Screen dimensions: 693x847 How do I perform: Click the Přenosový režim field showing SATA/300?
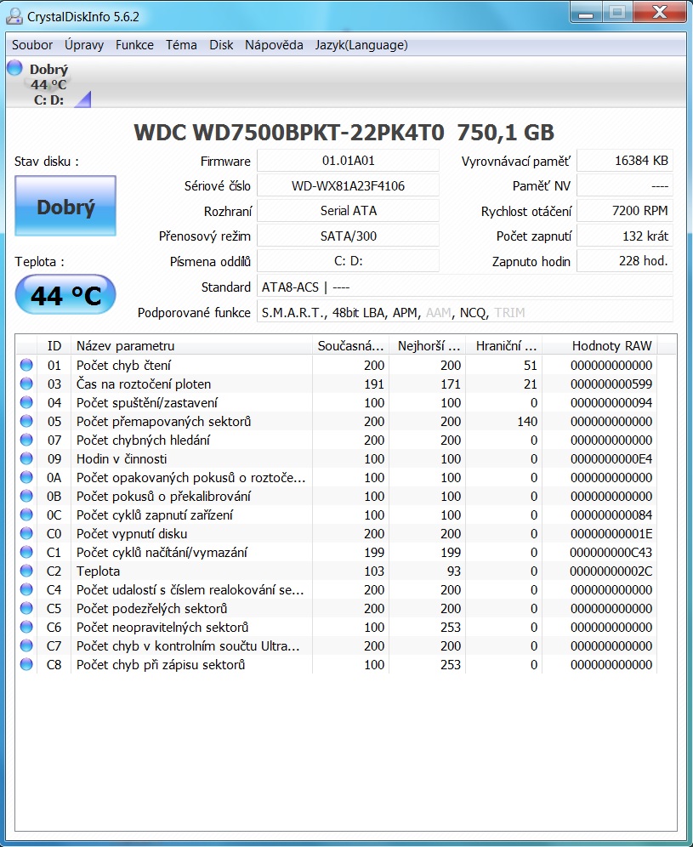tap(348, 236)
